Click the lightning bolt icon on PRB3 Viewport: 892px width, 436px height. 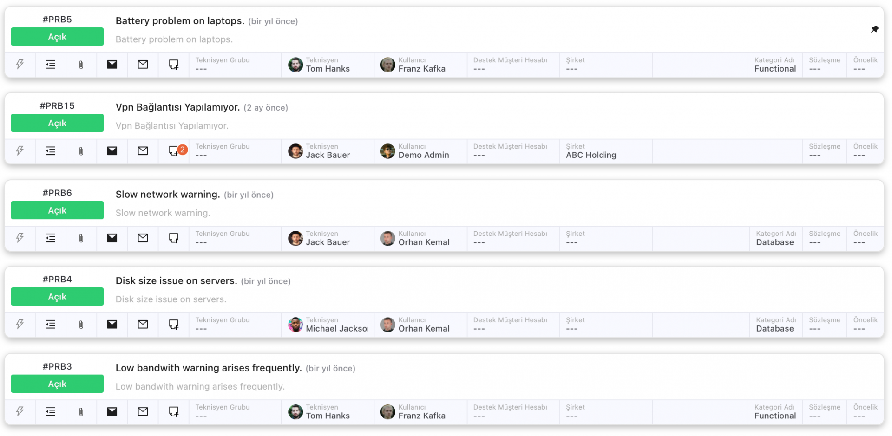point(20,411)
